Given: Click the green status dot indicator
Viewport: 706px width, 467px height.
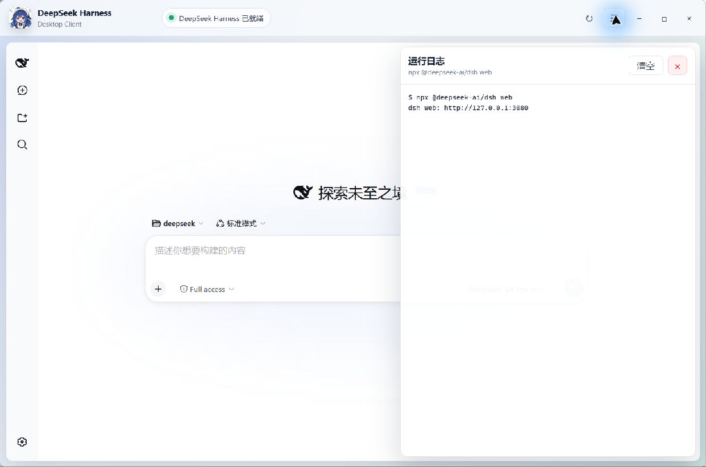Looking at the screenshot, I should (171, 18).
